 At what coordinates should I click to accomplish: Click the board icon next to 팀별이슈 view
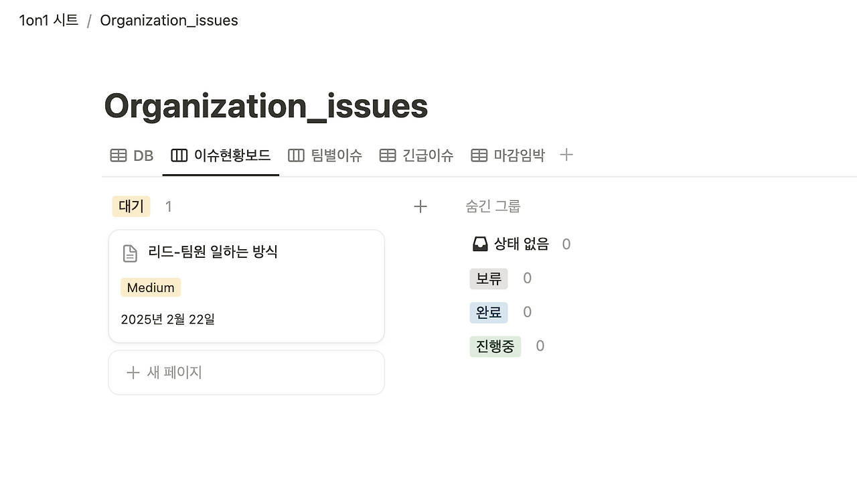click(295, 155)
